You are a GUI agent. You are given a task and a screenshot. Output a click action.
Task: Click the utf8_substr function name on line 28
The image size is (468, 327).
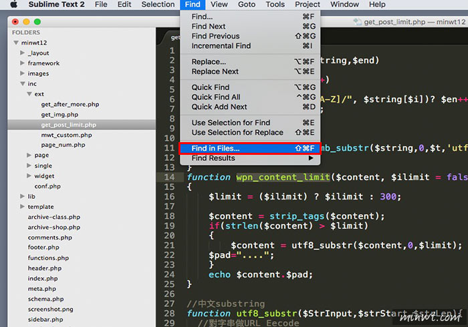(x=267, y=313)
